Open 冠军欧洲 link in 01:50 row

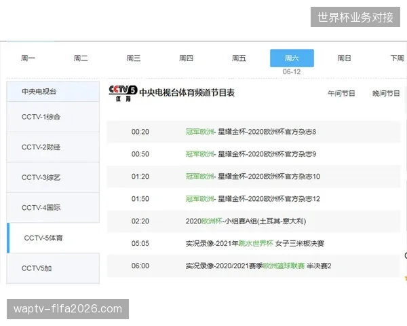pyautogui.click(x=200, y=199)
